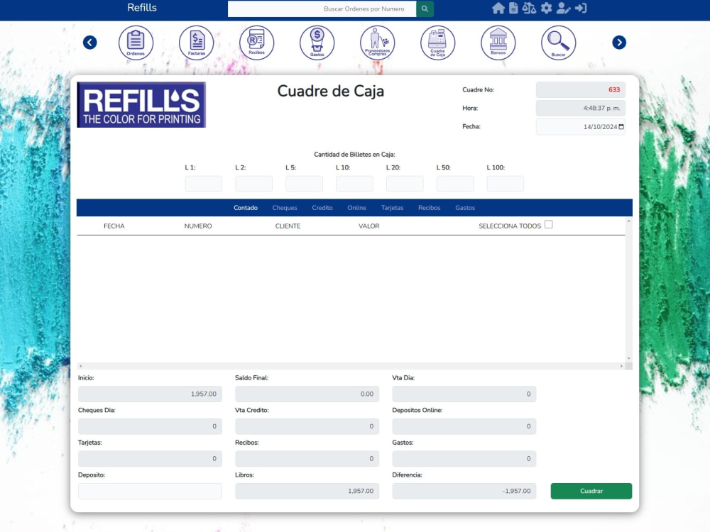Switch to the Contado tab
The image size is (710, 532).
coord(246,208)
